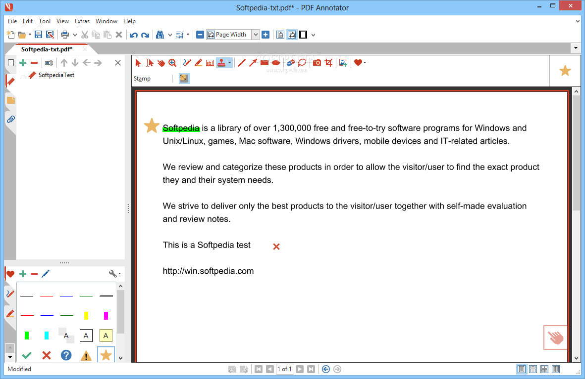
Task: Choose the Ellipse shape tool
Action: [276, 63]
